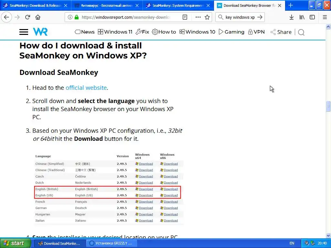Bookmark this page with the star
Screen dimensions: 331x248
pyautogui.click(x=207, y=17)
